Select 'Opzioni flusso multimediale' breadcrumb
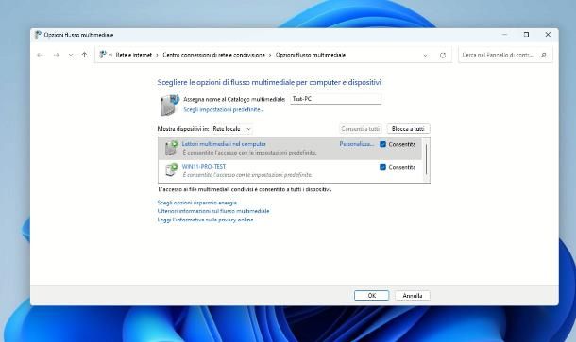The height and width of the screenshot is (342, 576). [x=311, y=55]
